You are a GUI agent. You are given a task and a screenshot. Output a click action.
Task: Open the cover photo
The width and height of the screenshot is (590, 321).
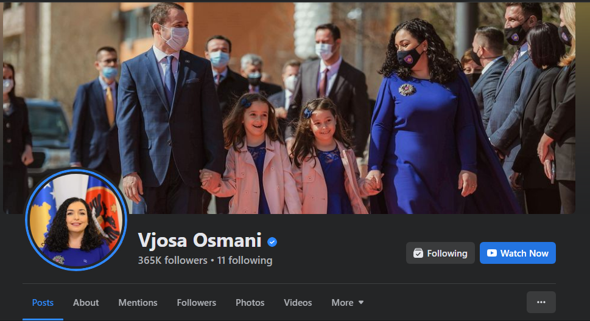click(x=289, y=108)
